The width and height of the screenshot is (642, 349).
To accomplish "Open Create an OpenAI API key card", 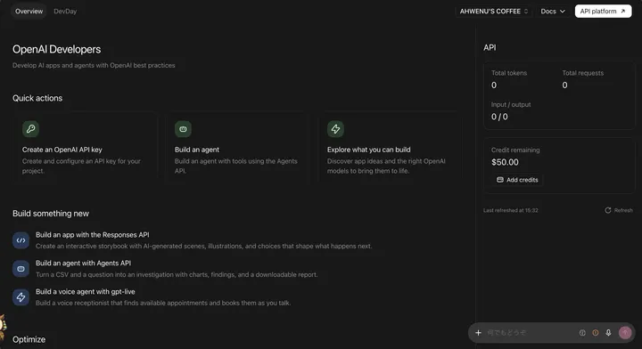I will 86,147.
